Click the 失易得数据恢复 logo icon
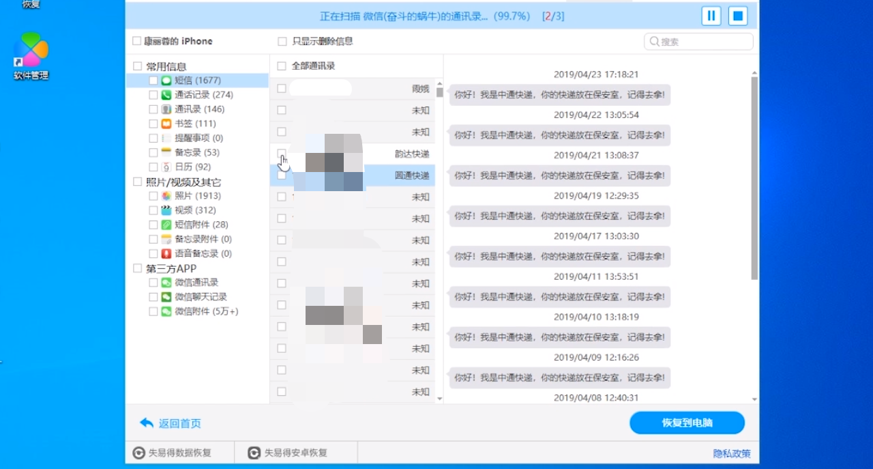This screenshot has width=873, height=469. (x=138, y=453)
